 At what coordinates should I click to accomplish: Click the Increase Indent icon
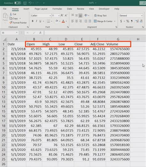click(90, 21)
